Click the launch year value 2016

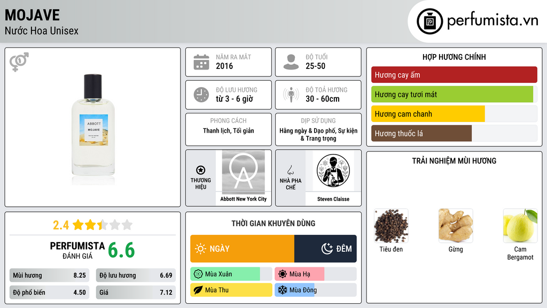click(224, 66)
